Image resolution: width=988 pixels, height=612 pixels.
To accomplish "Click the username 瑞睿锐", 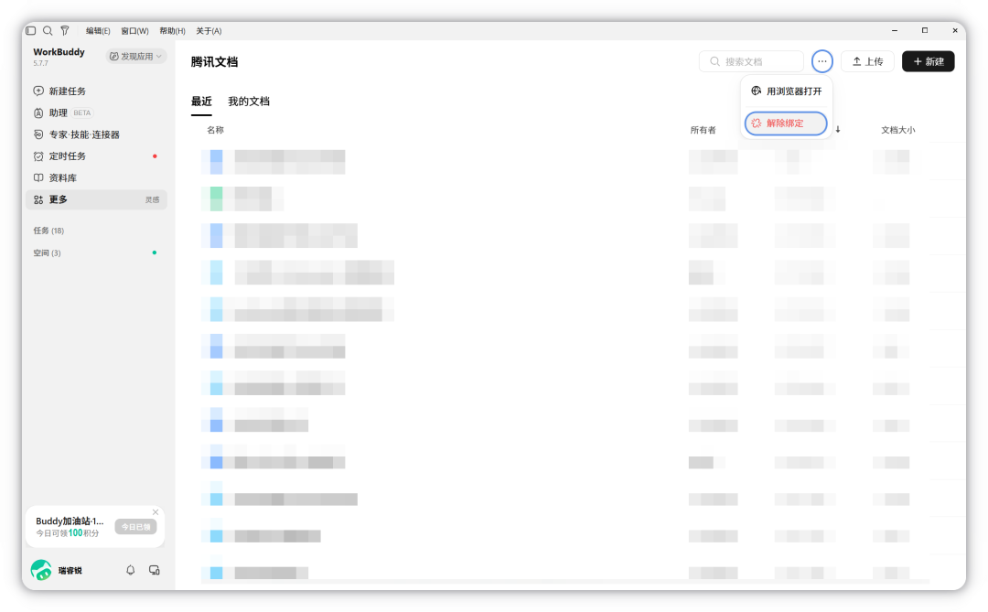I will point(70,571).
